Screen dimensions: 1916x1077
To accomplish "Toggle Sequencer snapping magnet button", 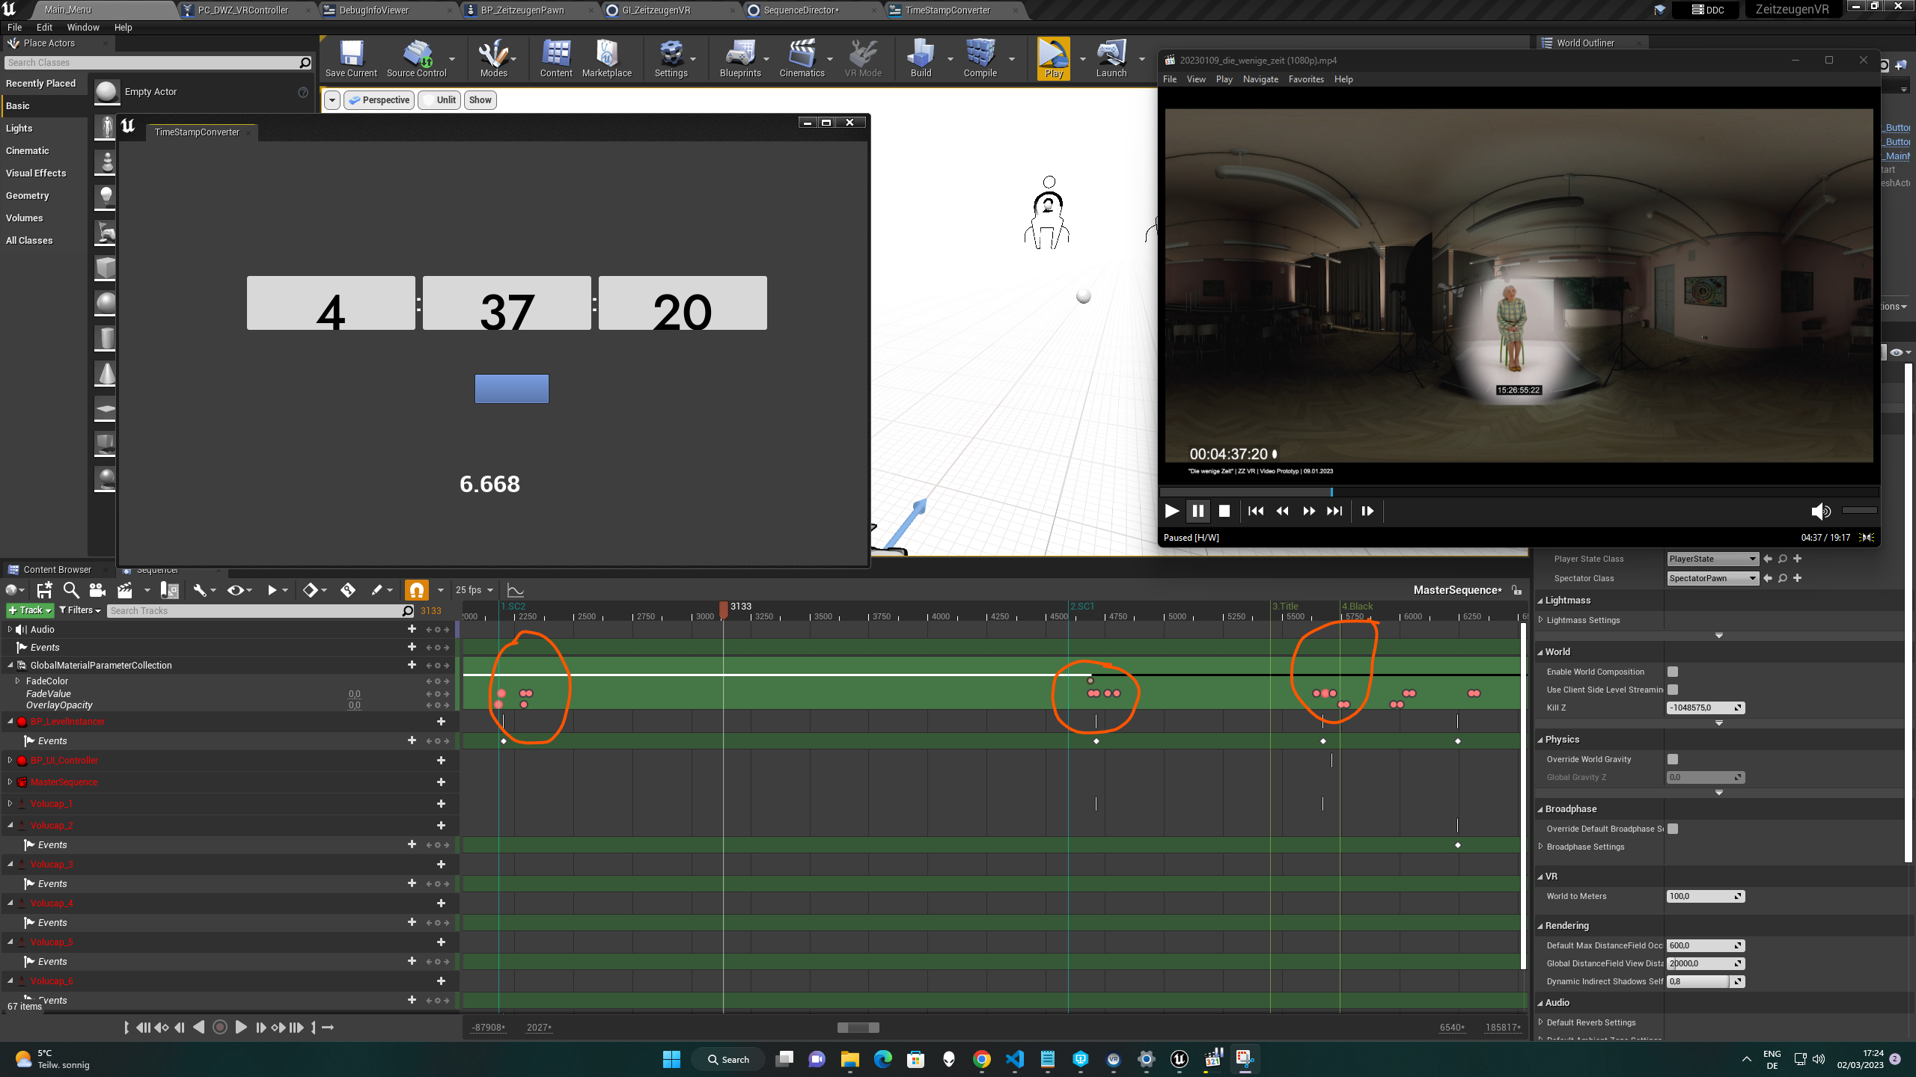I will (x=417, y=590).
